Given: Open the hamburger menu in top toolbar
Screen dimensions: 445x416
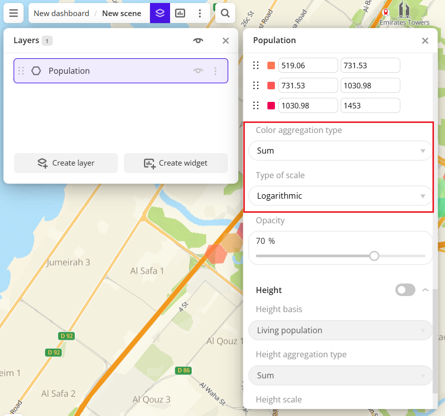Looking at the screenshot, I should coord(14,13).
